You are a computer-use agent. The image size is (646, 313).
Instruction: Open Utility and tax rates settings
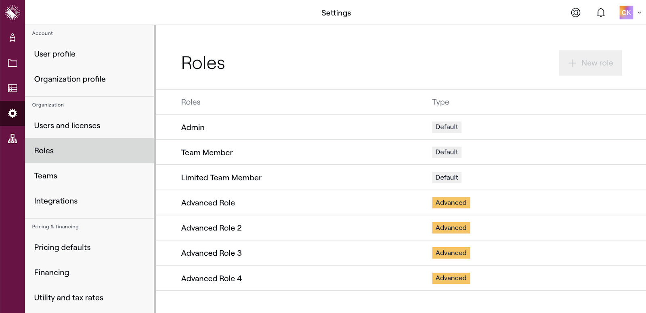[69, 298]
